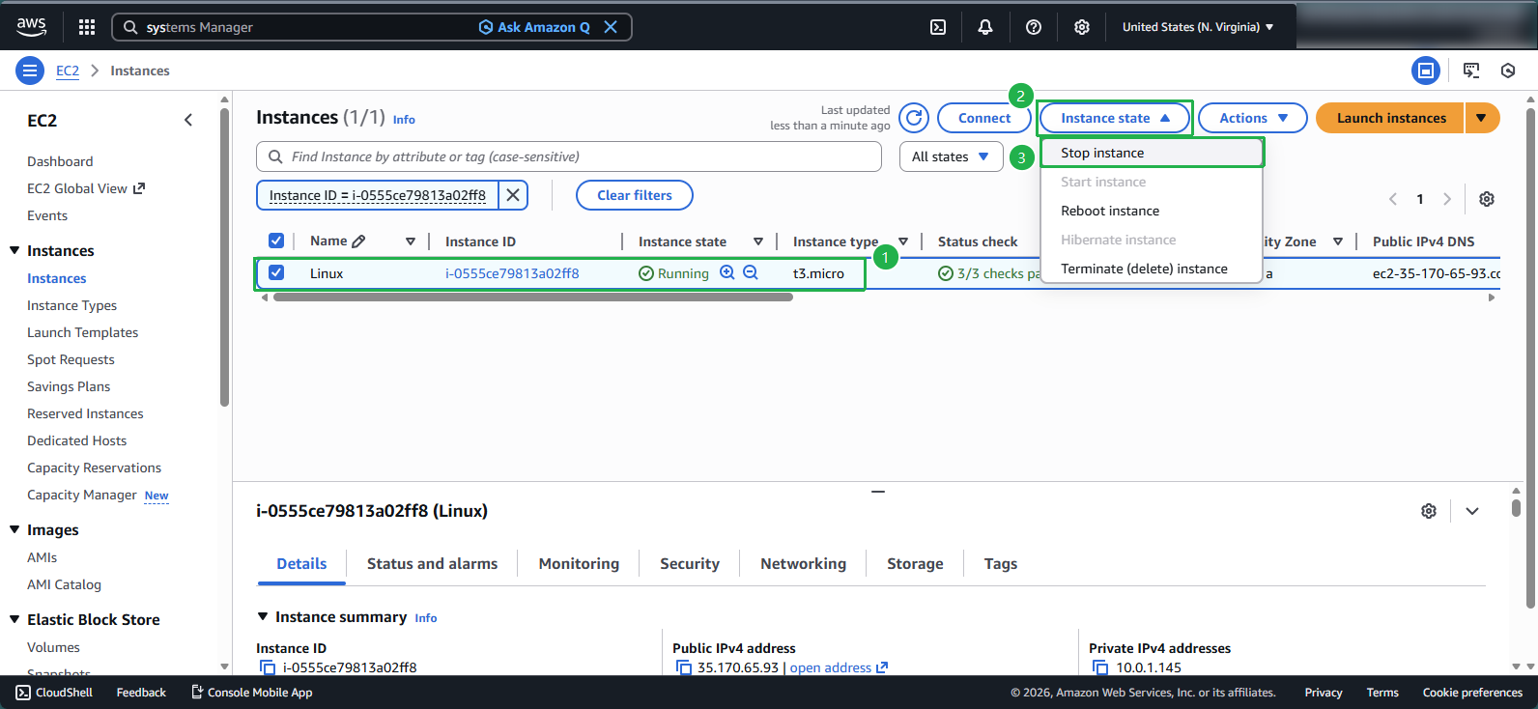Click the Ask Amazon Q button
Screen dimensions: 1538x709
click(x=534, y=27)
